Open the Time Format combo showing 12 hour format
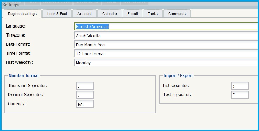259x131 pixels. 166,53
